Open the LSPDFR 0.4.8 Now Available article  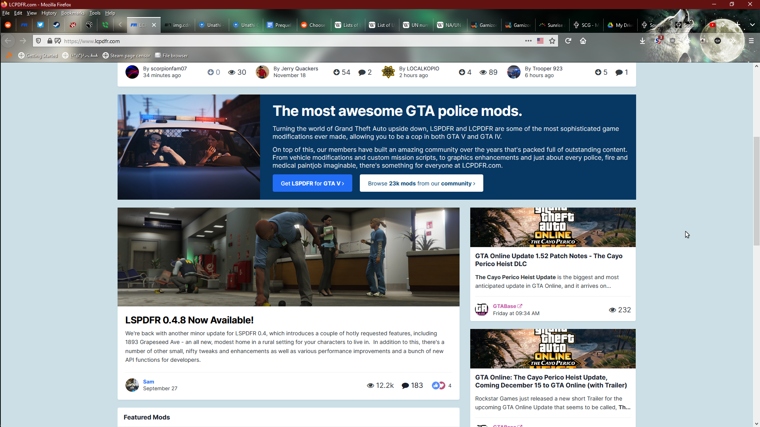(189, 320)
